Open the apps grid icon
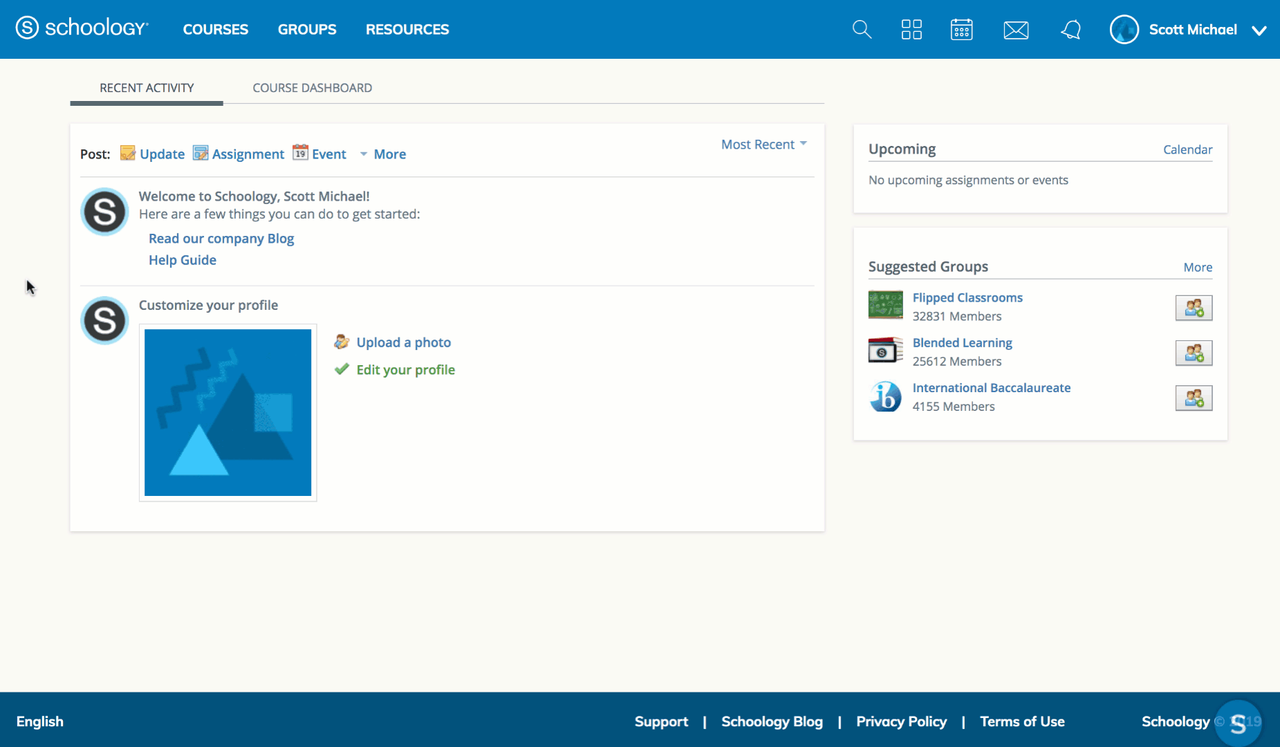This screenshot has width=1280, height=747. tap(911, 29)
